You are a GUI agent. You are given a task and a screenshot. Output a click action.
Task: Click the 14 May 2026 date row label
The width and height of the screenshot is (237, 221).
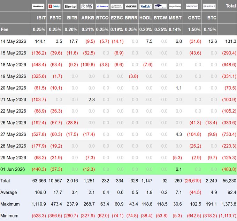point(13,41)
